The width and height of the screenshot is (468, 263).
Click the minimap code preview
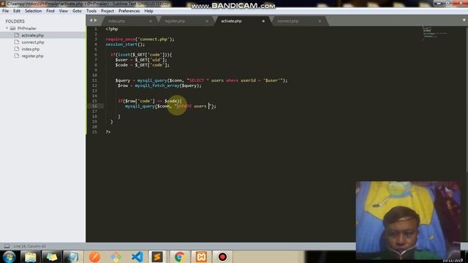tap(434, 33)
